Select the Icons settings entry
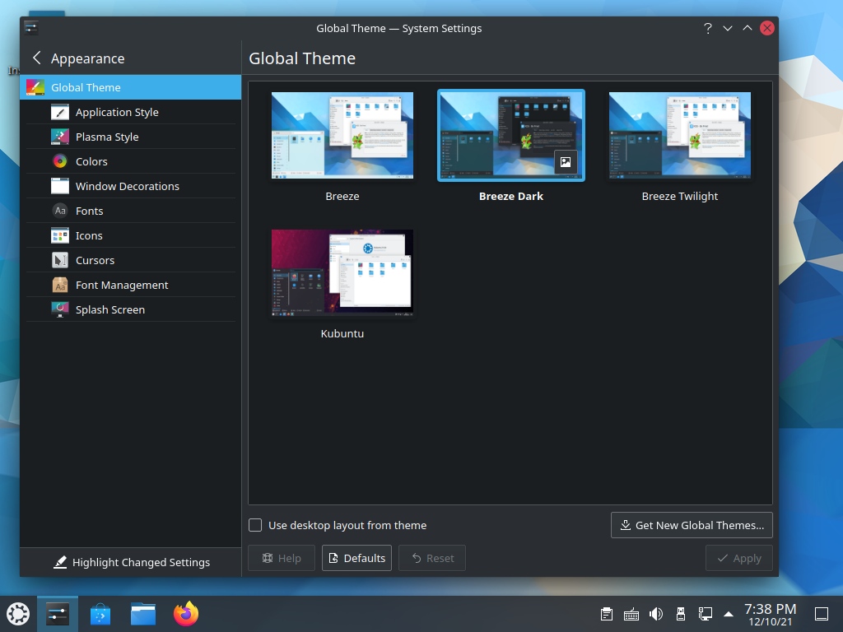Image resolution: width=843 pixels, height=632 pixels. coord(131,235)
